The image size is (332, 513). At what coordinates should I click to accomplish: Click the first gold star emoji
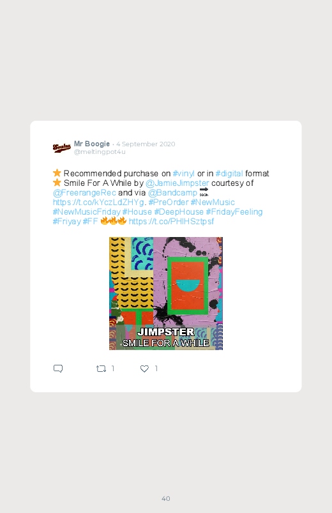(x=57, y=172)
